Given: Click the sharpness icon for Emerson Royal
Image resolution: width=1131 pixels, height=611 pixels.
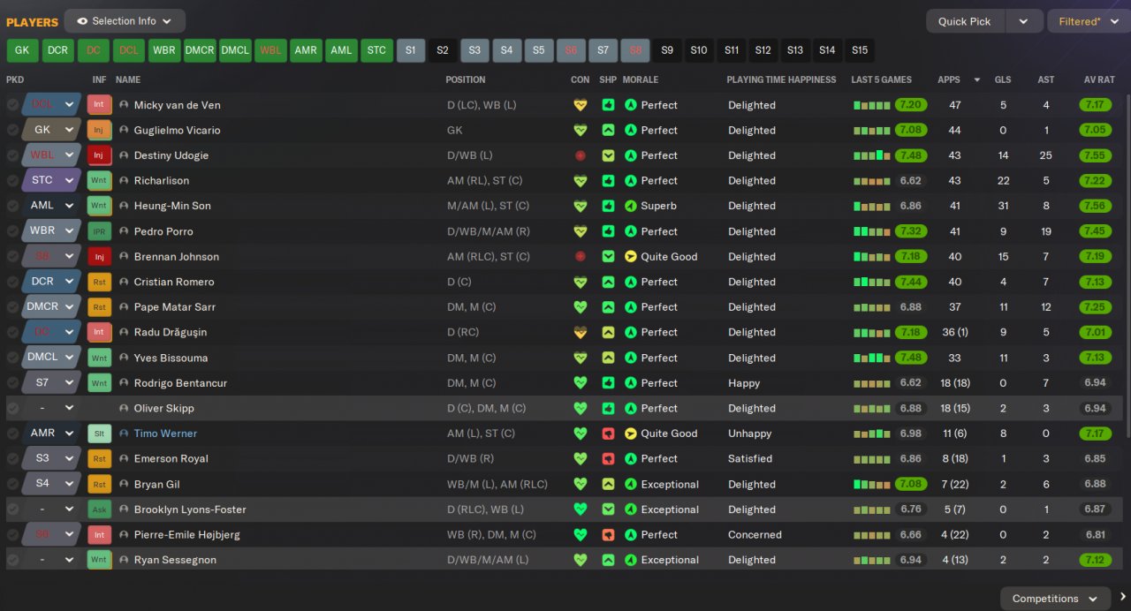Looking at the screenshot, I should (608, 458).
